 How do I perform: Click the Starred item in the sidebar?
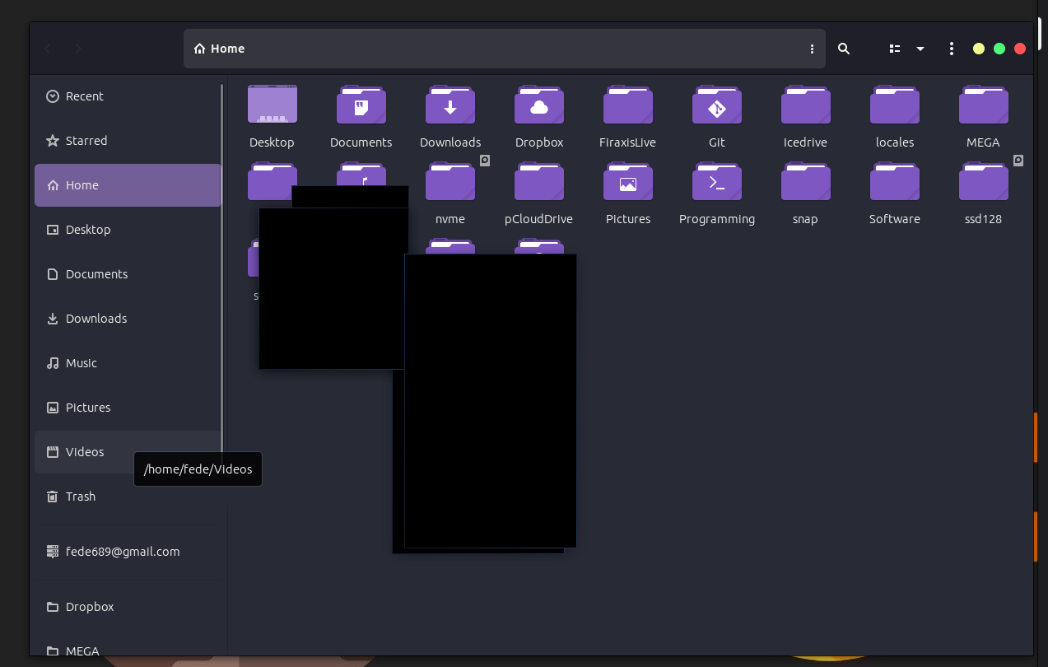[86, 140]
